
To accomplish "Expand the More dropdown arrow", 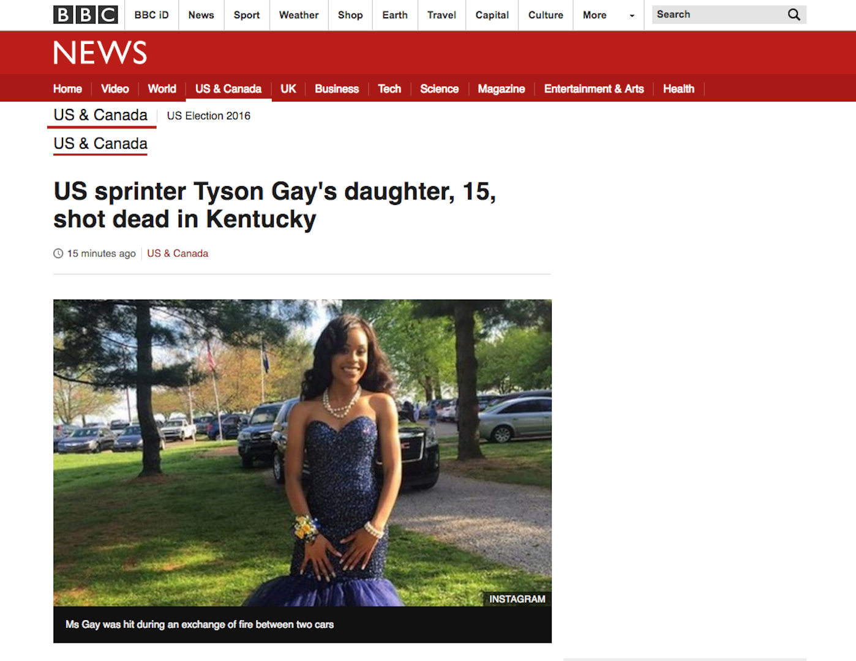I will coord(632,15).
